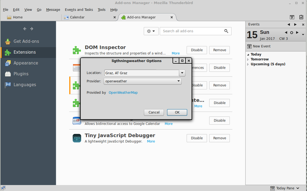Go forward with the right arrow in sidebar

(32, 29)
